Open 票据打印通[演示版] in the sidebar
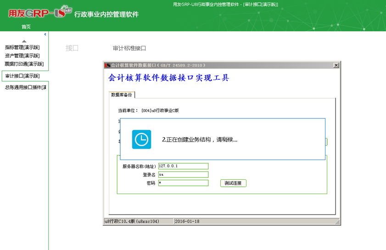Screen dimensions: 386x250 coord(24,64)
